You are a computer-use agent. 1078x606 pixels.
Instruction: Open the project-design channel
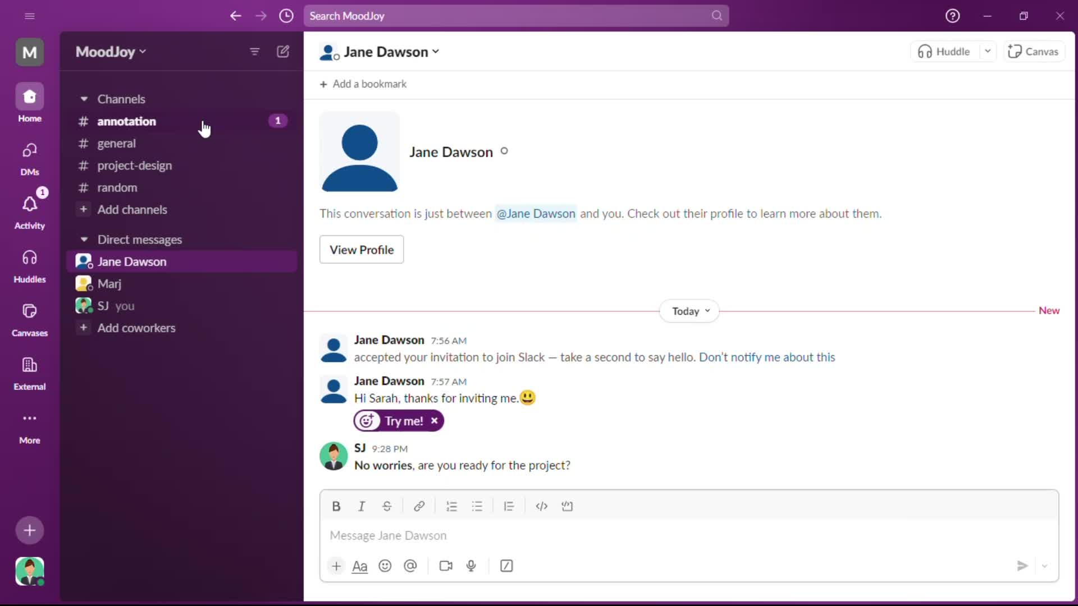pyautogui.click(x=182, y=166)
